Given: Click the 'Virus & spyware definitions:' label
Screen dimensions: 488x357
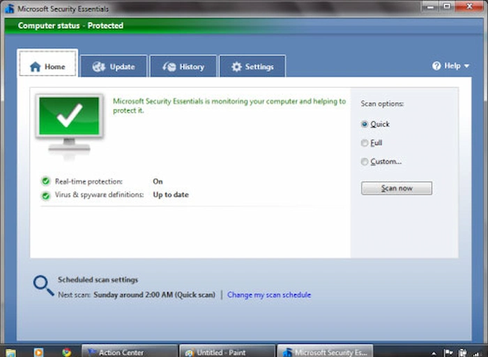Looking at the screenshot, I should pos(99,195).
